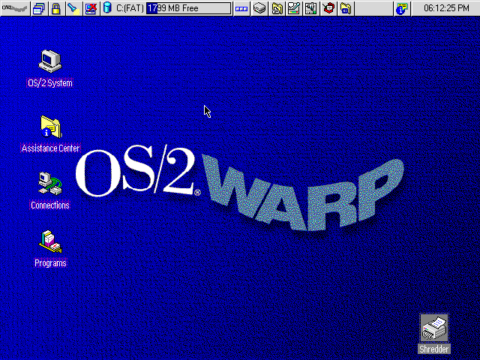The height and width of the screenshot is (360, 480).
Task: Click the Window List icon in WarpCenter
Action: point(39,8)
